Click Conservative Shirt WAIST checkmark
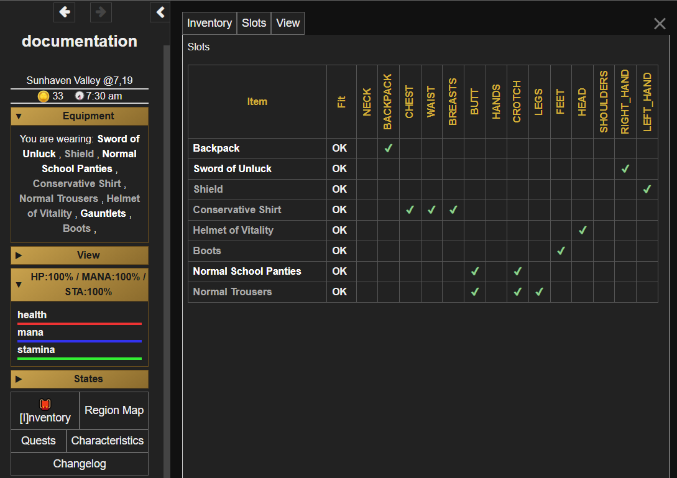The width and height of the screenshot is (677, 478). (431, 210)
